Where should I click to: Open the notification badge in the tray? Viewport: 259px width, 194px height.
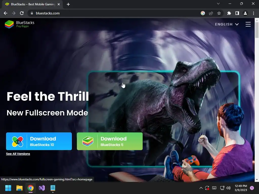pyautogui.click(x=252, y=188)
